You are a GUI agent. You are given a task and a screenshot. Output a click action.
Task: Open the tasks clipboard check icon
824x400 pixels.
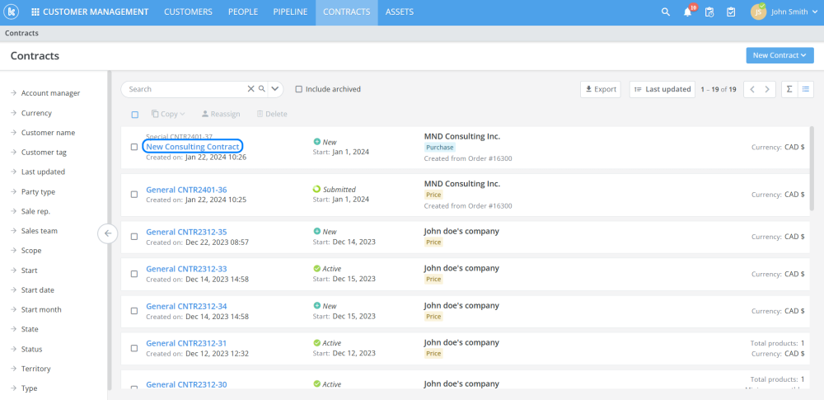click(730, 12)
